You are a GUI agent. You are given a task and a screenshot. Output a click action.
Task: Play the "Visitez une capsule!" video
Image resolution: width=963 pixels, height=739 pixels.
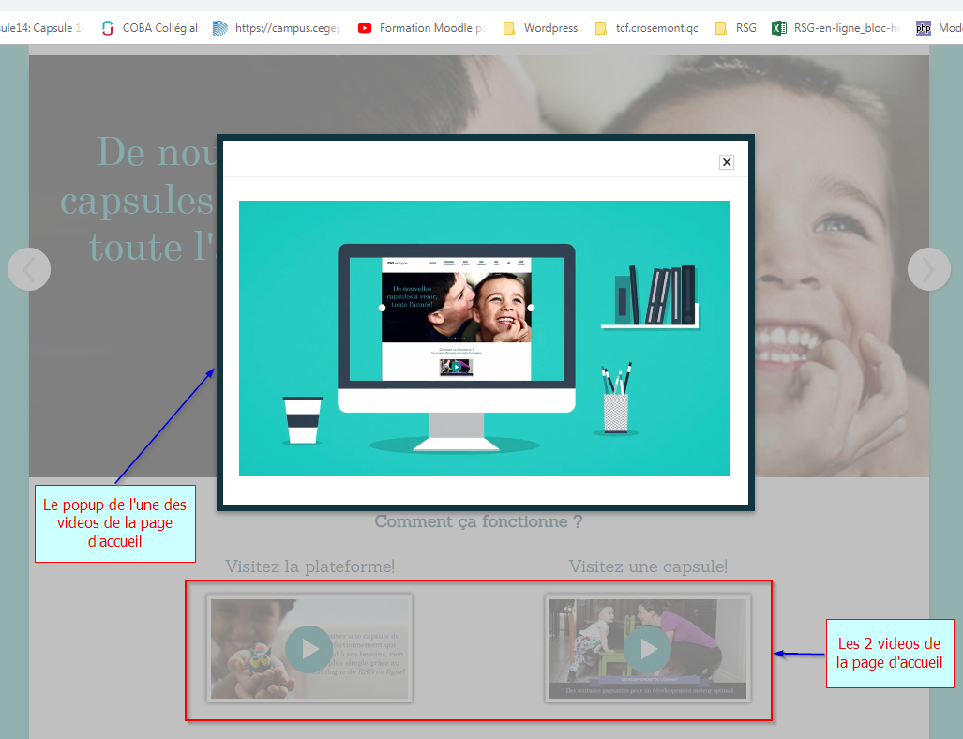[x=648, y=648]
